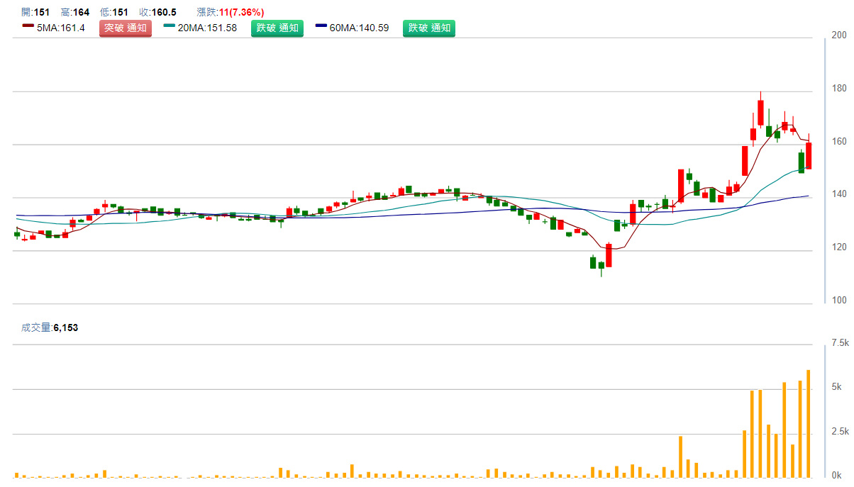The width and height of the screenshot is (854, 487).
Task: Click the 2.5k volume axis label
Action: [841, 432]
